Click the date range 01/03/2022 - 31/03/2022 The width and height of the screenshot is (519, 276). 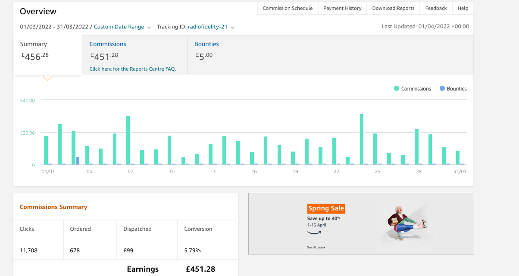point(54,27)
